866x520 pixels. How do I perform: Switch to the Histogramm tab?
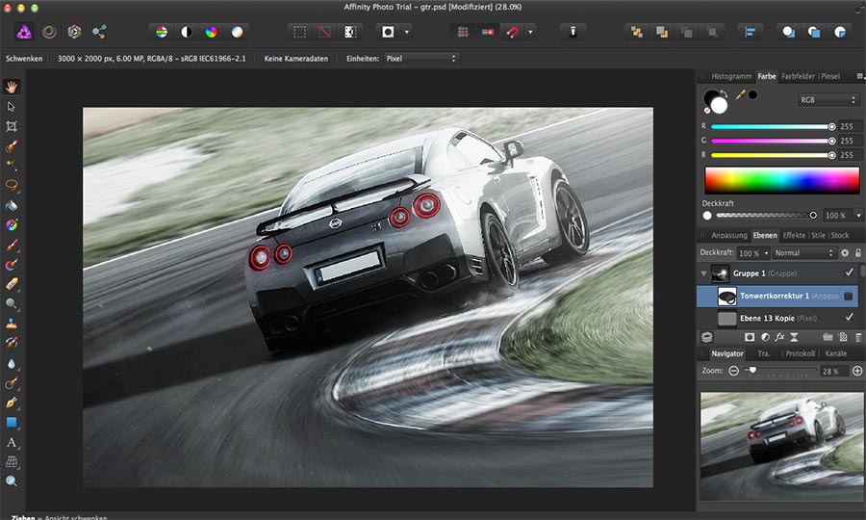[731, 76]
